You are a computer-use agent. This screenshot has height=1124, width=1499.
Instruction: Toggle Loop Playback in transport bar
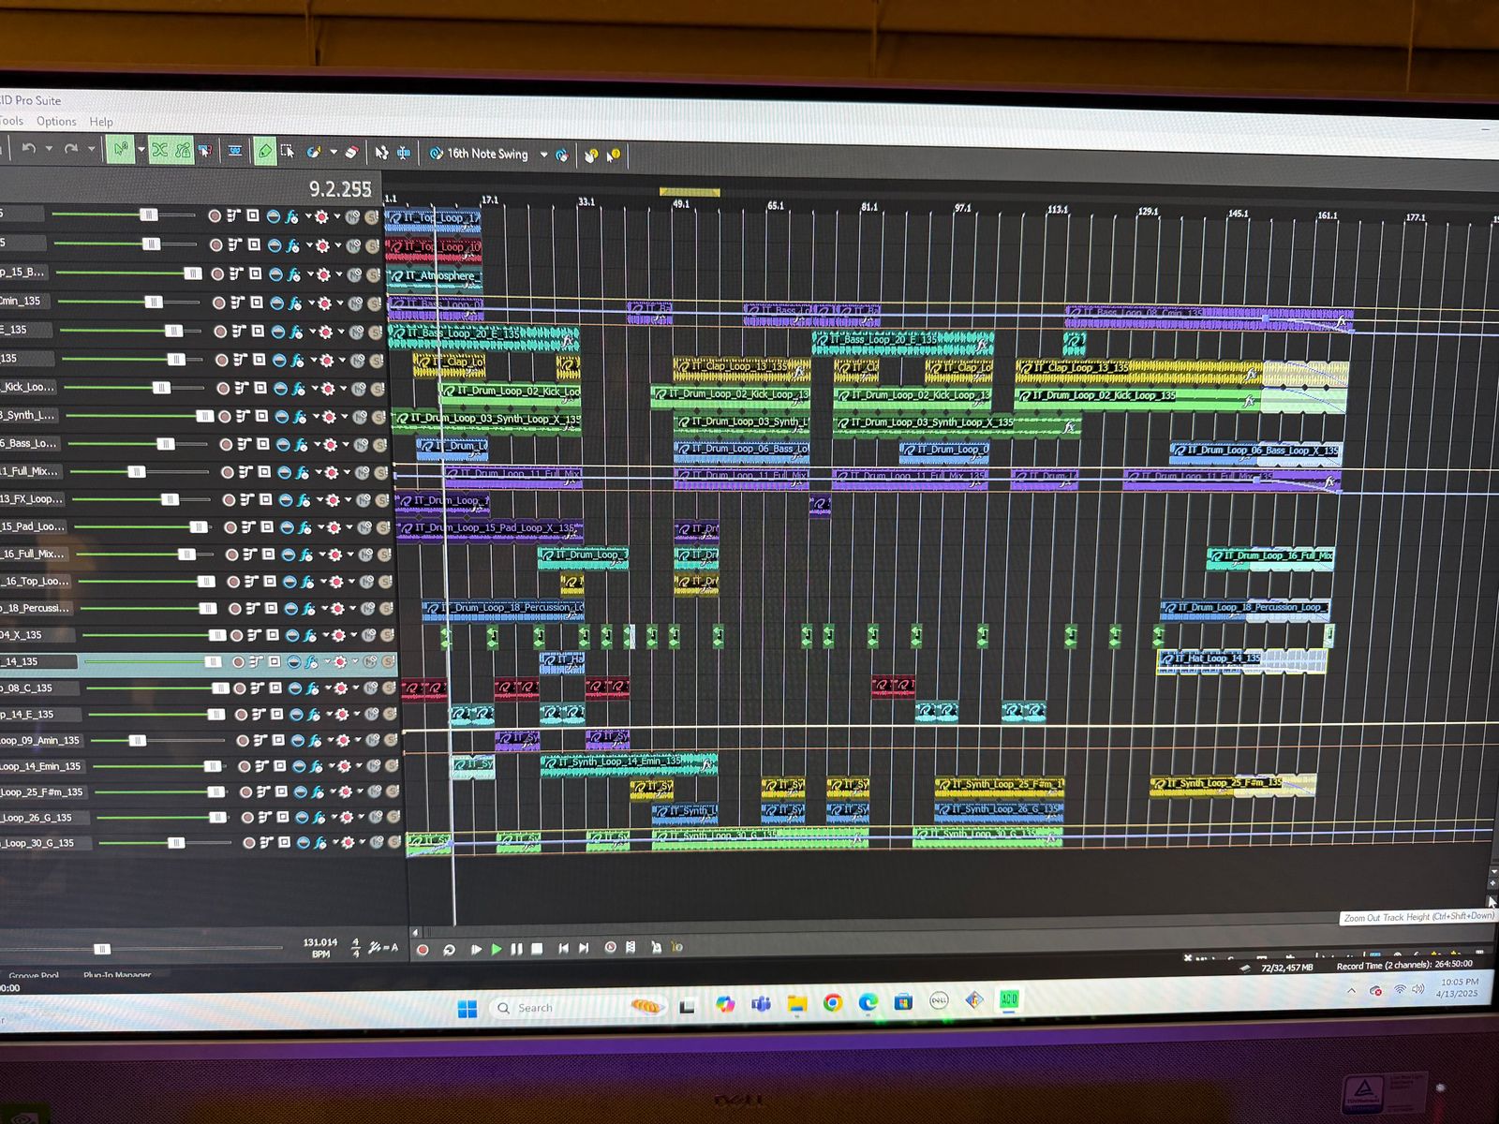pos(449,950)
